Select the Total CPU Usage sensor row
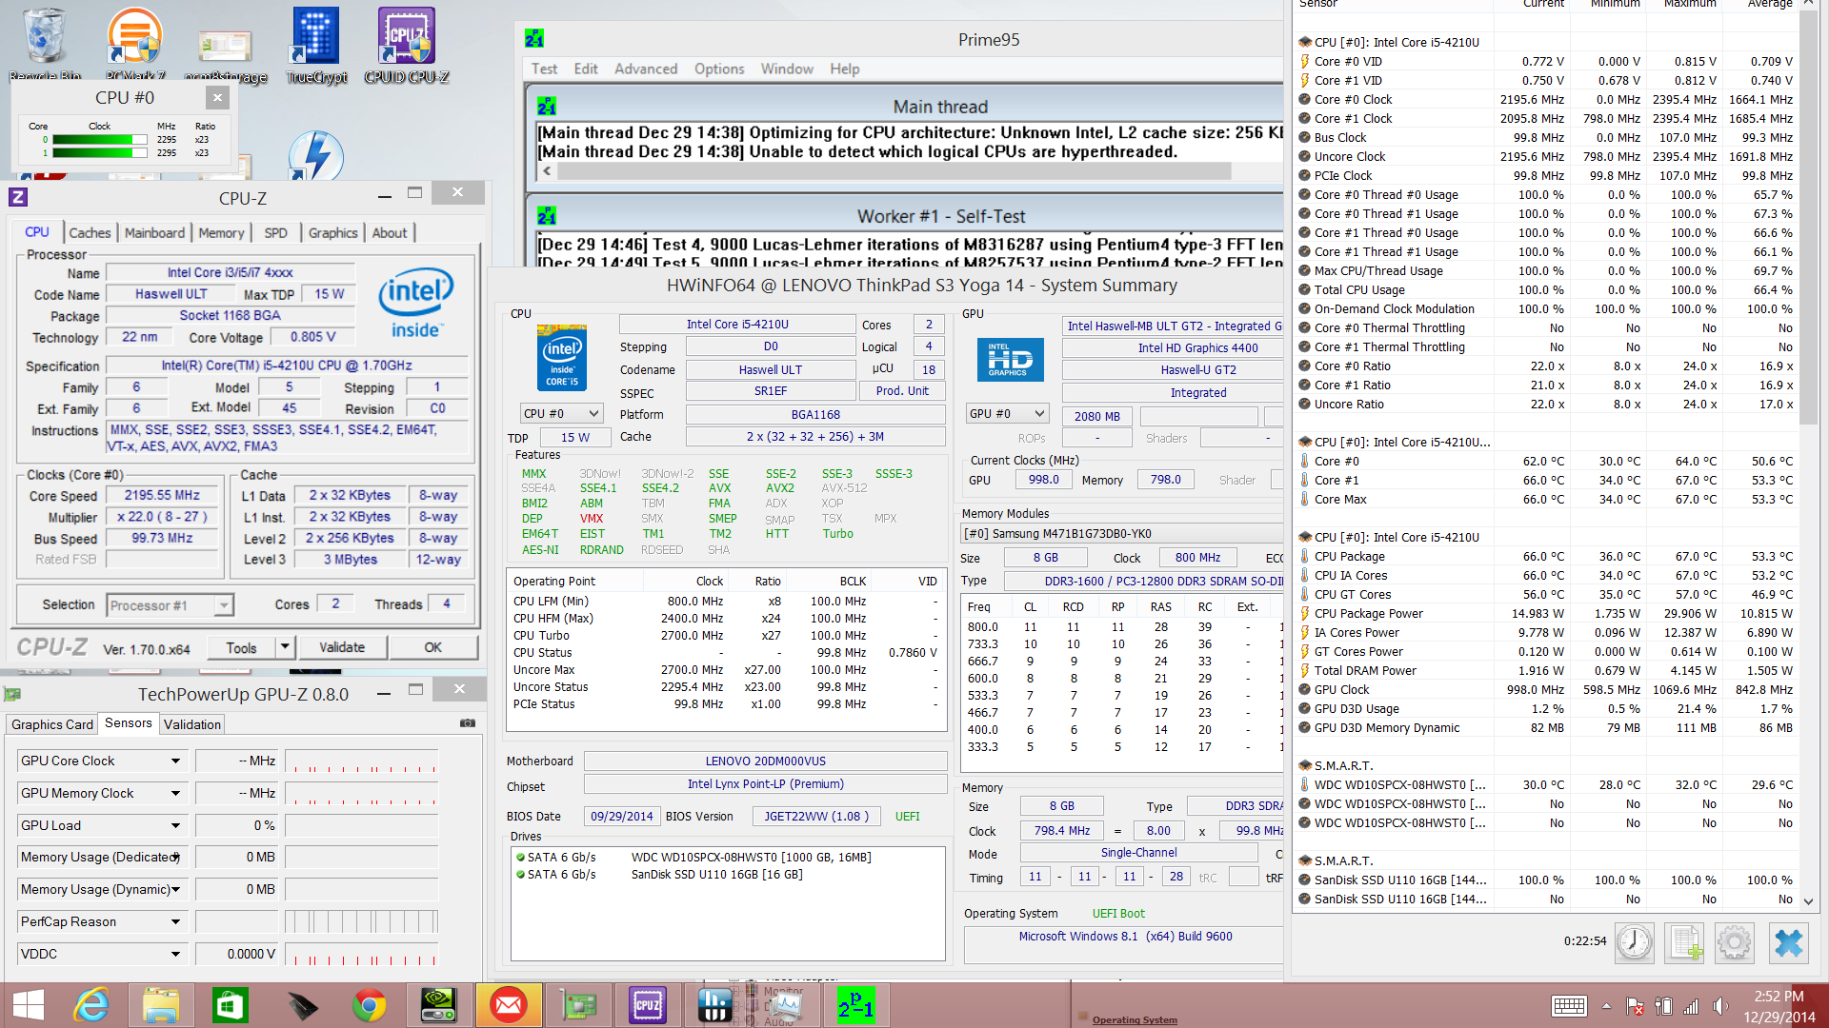 click(x=1545, y=289)
